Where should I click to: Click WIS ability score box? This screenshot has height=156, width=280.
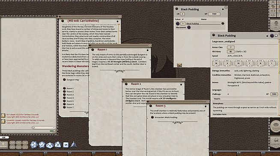point(261,63)
